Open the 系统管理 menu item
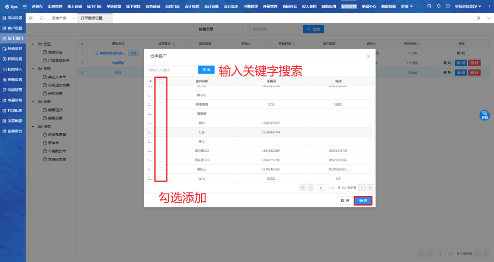 (x=349, y=6)
